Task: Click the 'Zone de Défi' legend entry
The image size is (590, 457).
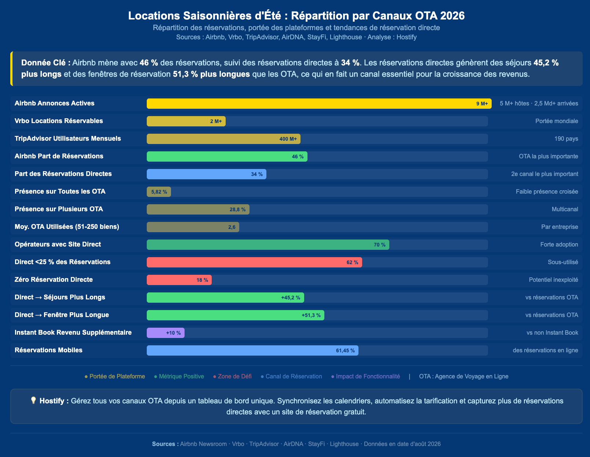Action: [232, 376]
